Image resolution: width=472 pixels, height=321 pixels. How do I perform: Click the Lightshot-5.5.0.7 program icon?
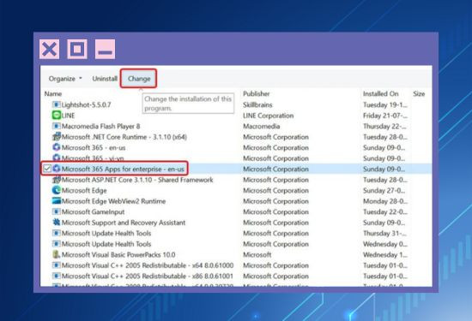57,104
